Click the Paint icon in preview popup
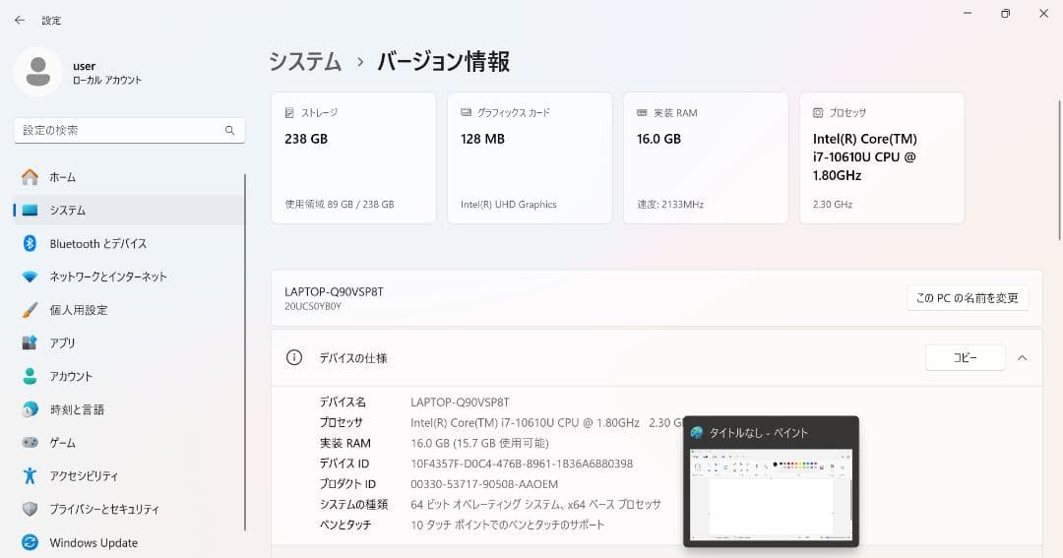1063x558 pixels. 696,433
